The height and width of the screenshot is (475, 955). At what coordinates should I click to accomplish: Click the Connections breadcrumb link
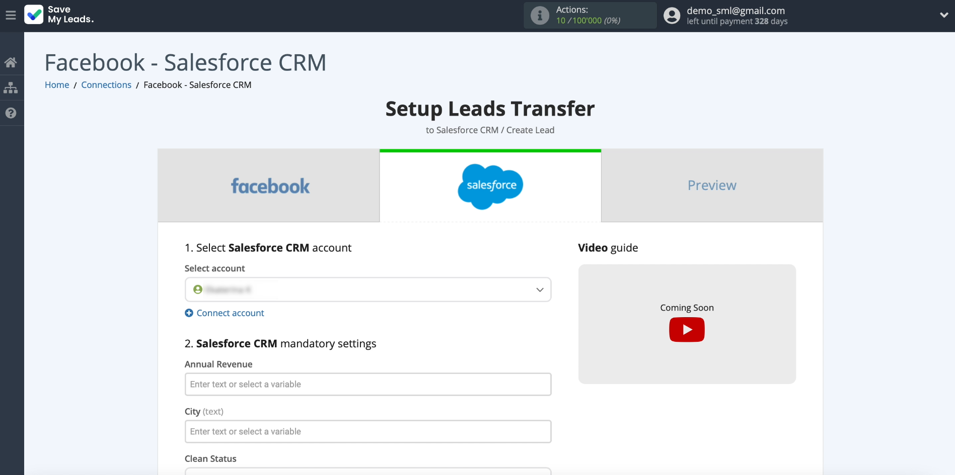point(106,85)
